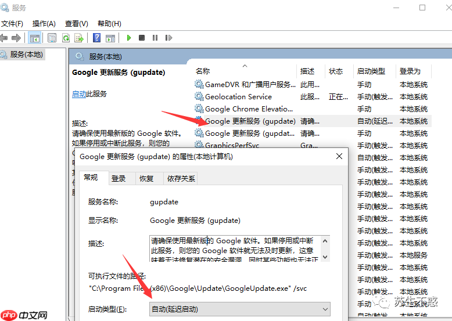Close the gupdate properties dialog
The height and width of the screenshot is (321, 452).
click(x=339, y=156)
